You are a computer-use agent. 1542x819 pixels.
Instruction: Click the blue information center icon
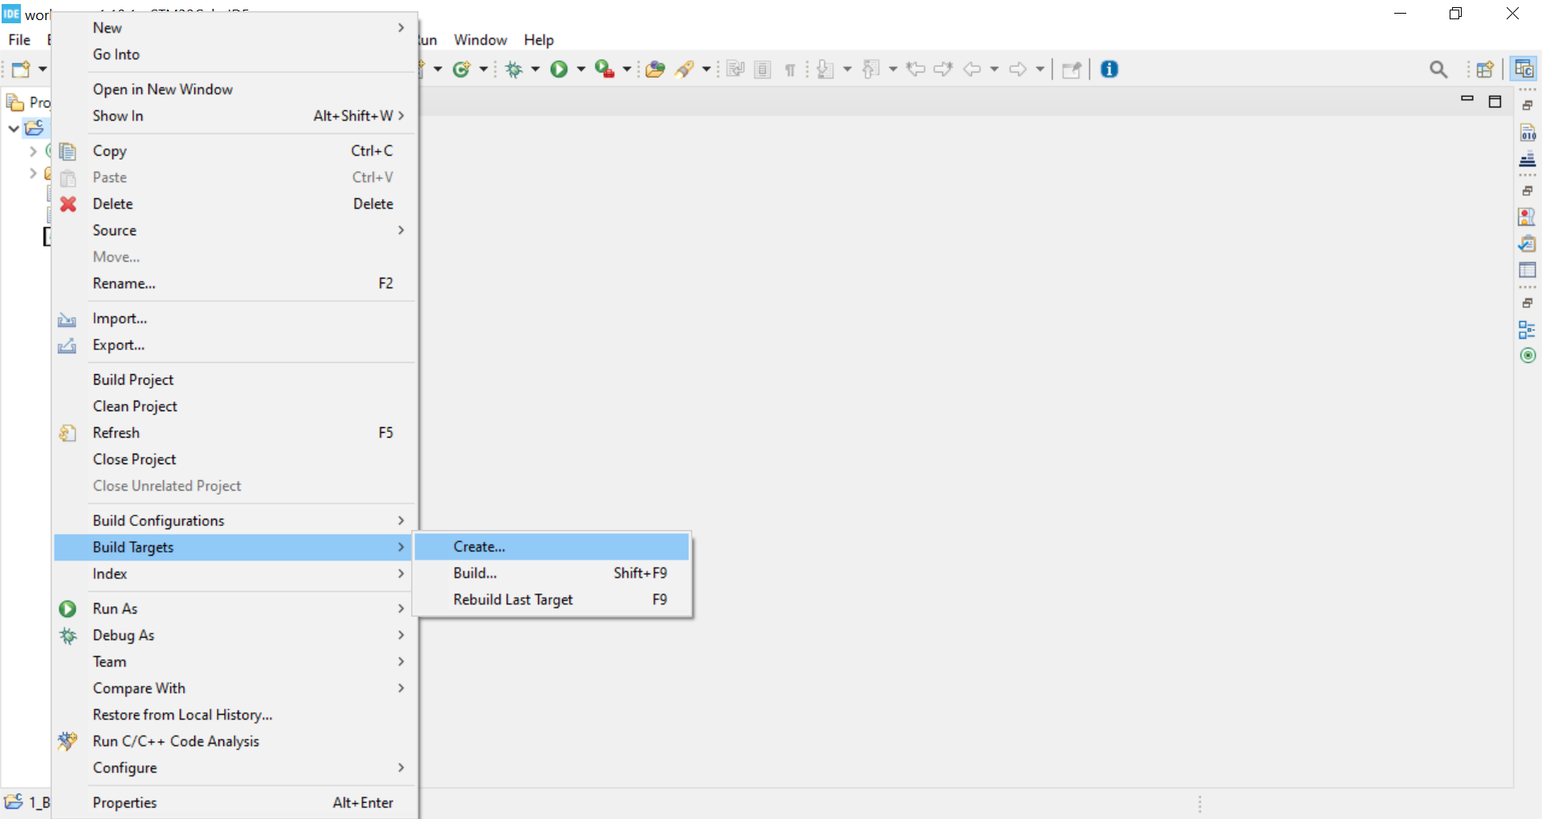click(x=1109, y=70)
